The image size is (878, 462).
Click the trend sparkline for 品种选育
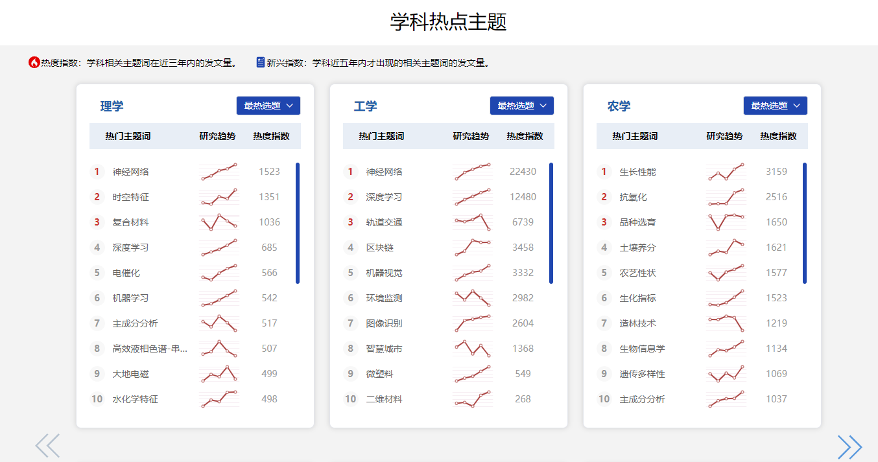(726, 222)
